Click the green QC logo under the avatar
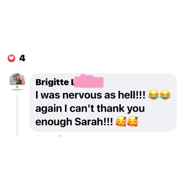Viewport: 190px width, 190px height. [17, 87]
